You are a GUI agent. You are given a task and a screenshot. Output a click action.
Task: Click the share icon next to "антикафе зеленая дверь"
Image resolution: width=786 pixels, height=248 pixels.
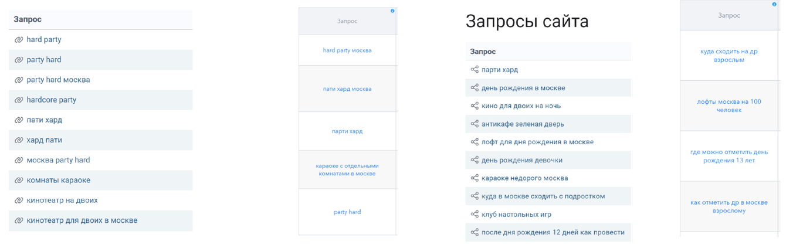(475, 124)
